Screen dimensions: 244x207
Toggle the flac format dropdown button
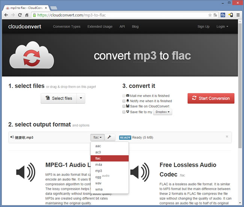tap(98, 137)
